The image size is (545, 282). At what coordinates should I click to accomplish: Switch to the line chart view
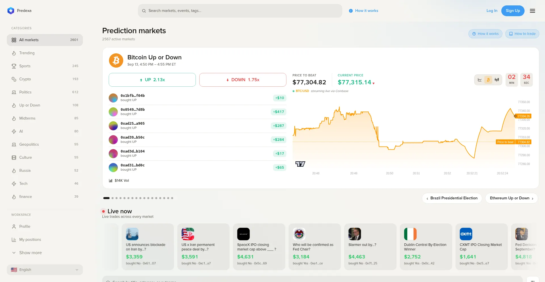click(480, 80)
